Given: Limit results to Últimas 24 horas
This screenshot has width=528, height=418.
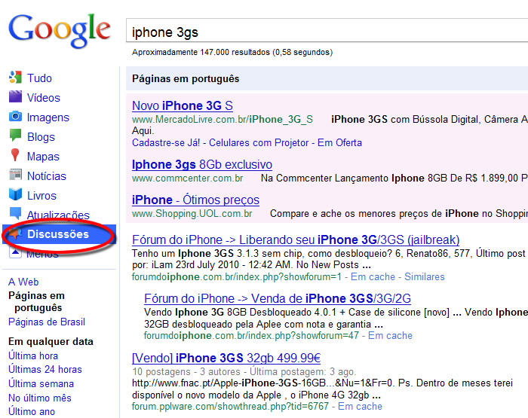Looking at the screenshot, I should coord(45,369).
